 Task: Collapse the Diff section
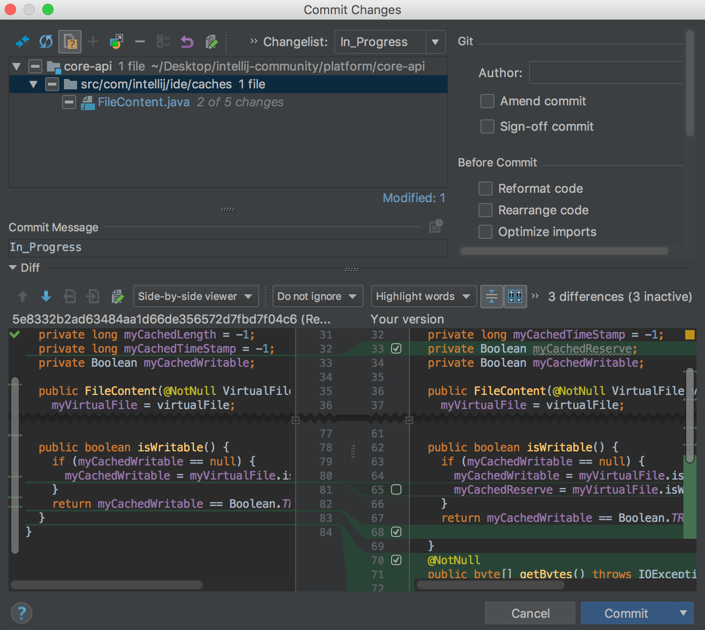point(12,268)
